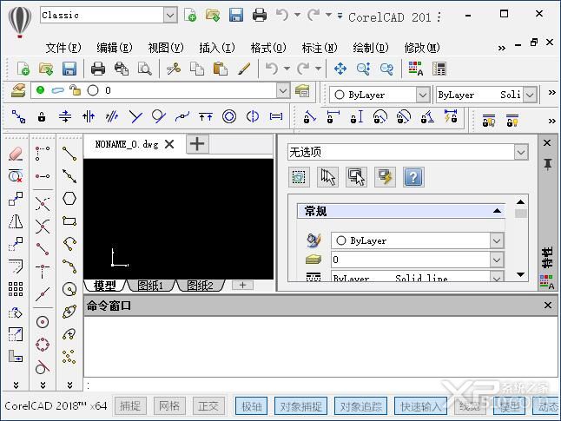Collapse the 常规 section
561x421 pixels.
pyautogui.click(x=497, y=211)
